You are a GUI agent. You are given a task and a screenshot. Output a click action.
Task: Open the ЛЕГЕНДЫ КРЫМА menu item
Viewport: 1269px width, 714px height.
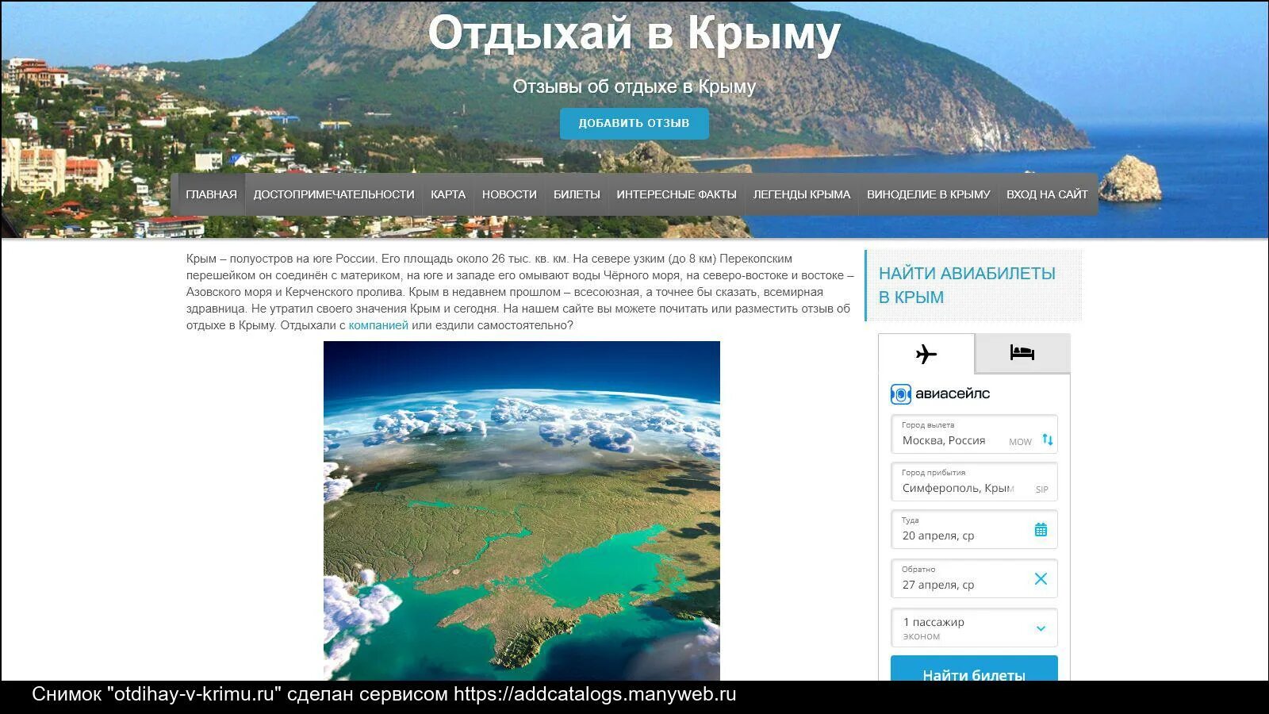(802, 194)
